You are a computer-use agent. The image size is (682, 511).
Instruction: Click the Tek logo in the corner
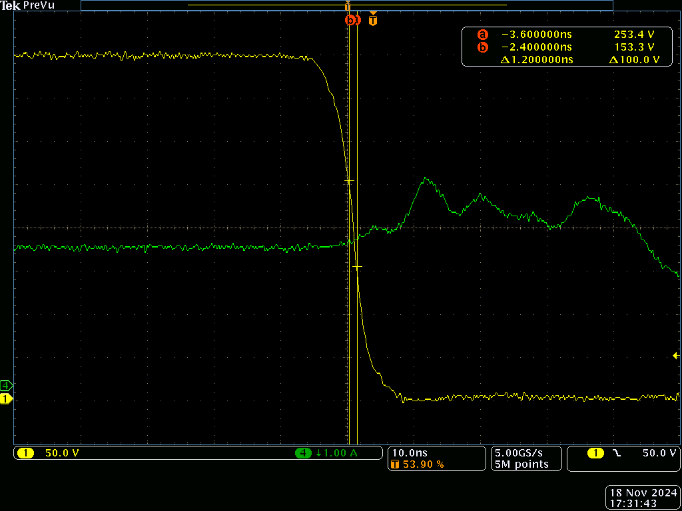click(9, 5)
